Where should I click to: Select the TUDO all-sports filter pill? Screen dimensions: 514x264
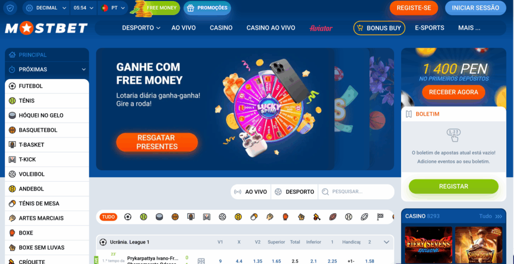click(x=108, y=216)
